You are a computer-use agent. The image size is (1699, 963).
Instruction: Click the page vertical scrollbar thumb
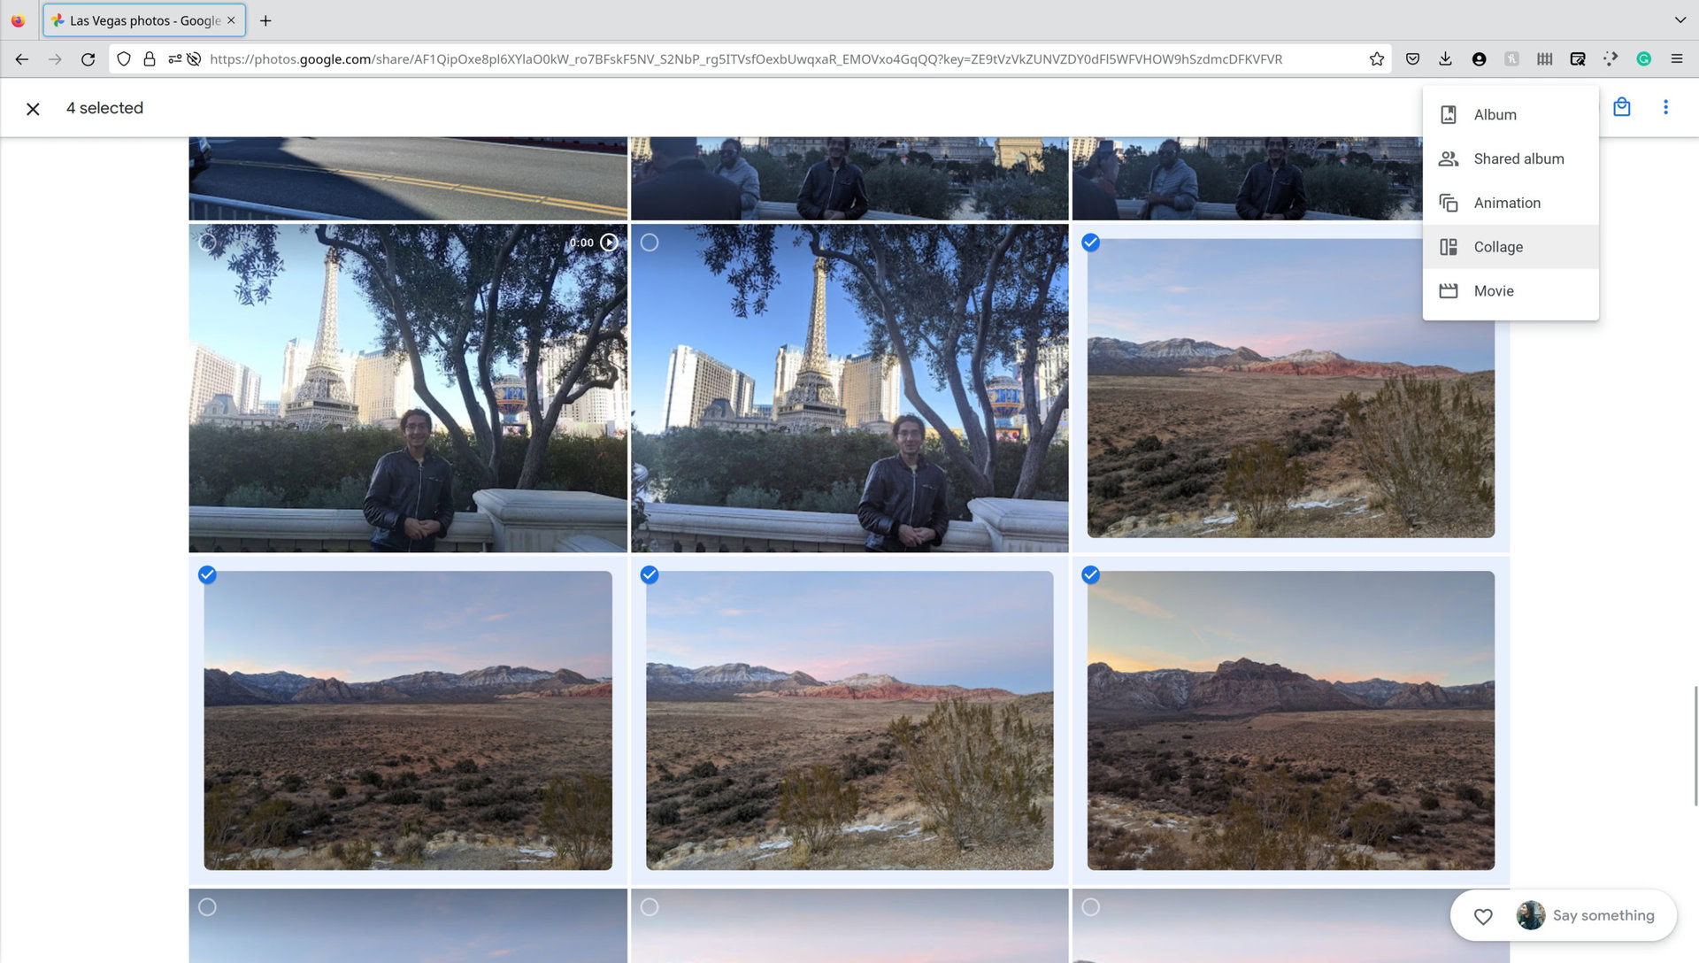click(1695, 745)
